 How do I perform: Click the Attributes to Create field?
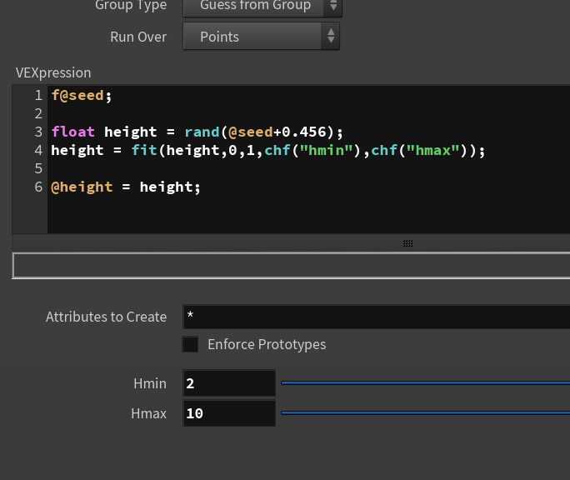pyautogui.click(x=376, y=317)
